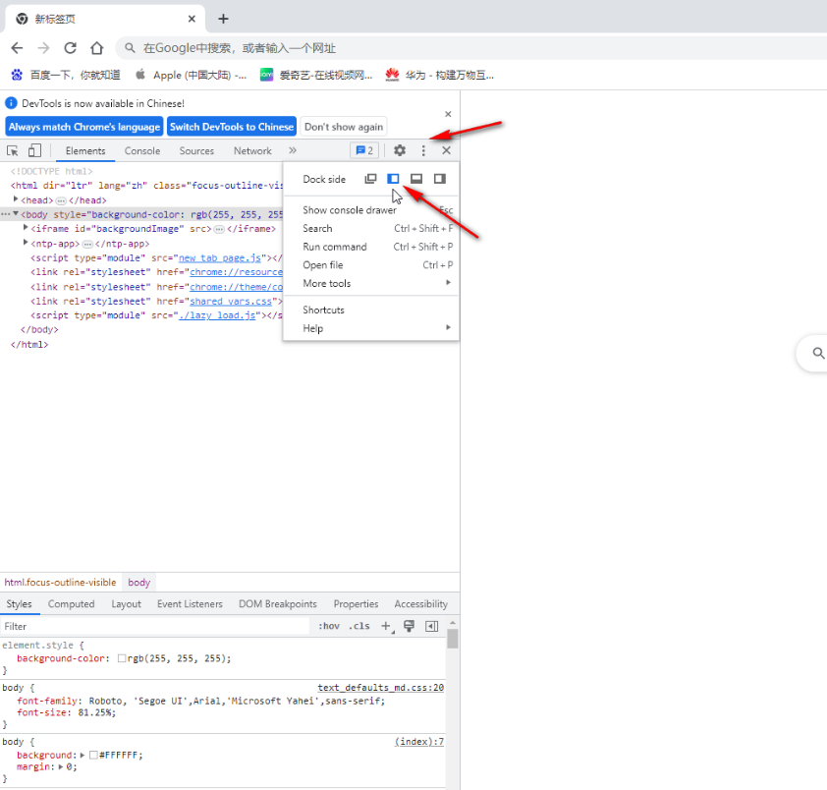
Task: Expand the head element node
Action: [16, 199]
